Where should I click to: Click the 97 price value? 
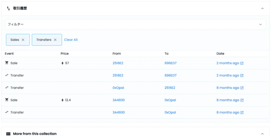67,63
